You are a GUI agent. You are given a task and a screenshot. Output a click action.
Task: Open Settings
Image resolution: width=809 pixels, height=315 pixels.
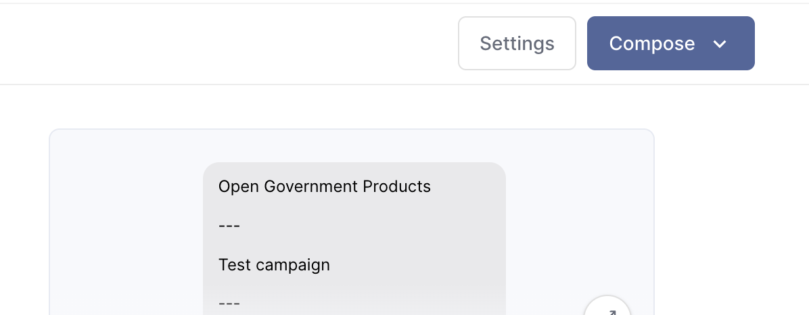tap(517, 43)
